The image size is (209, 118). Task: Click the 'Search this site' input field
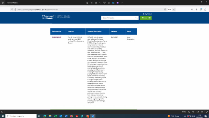pyautogui.click(x=118, y=18)
